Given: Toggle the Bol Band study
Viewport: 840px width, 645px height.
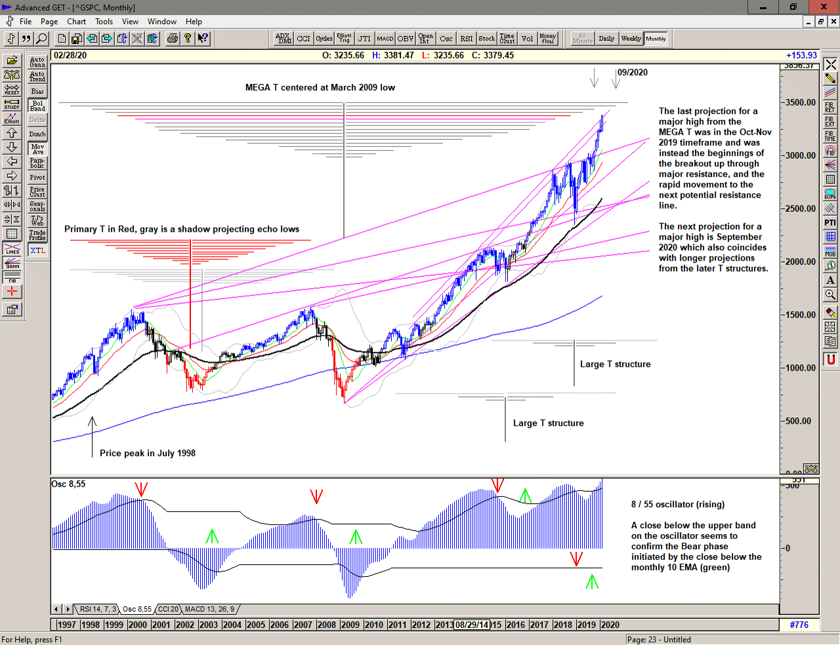Looking at the screenshot, I should (x=37, y=106).
